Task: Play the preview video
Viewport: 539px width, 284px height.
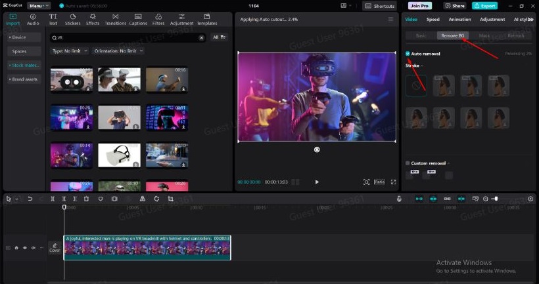Action: tap(317, 182)
